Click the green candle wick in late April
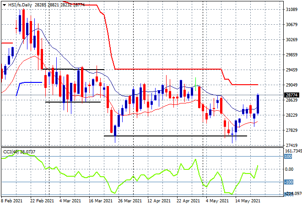 (x=196, y=84)
